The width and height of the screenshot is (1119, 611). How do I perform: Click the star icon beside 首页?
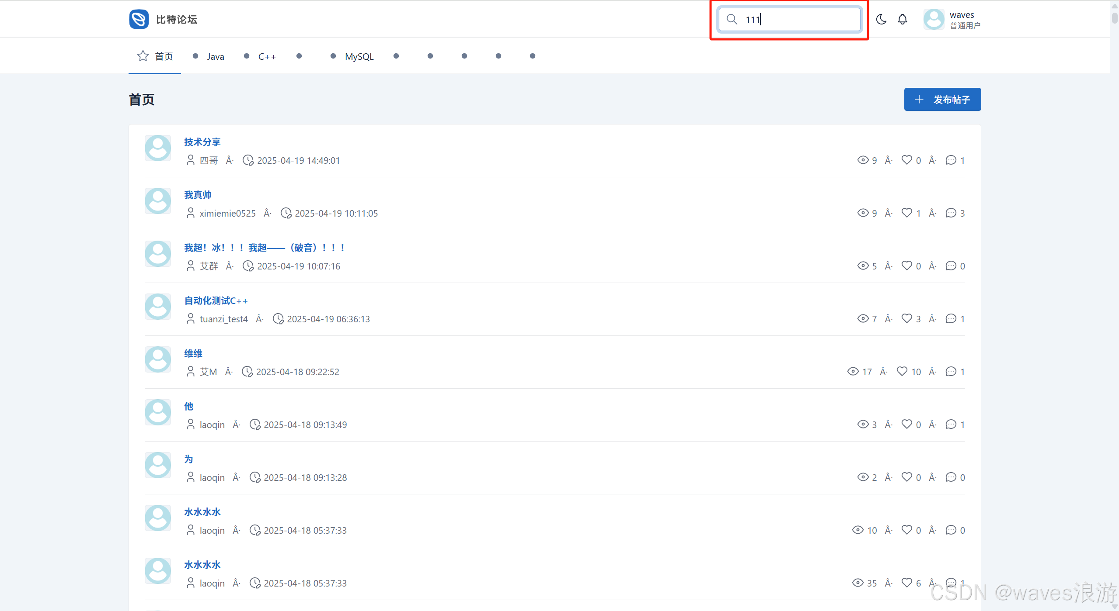coord(143,56)
